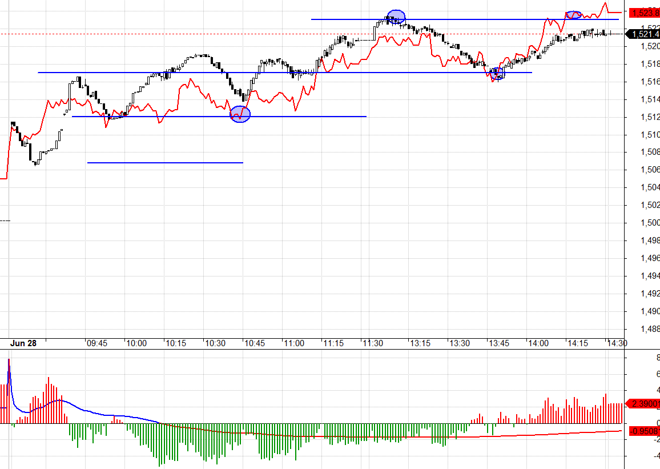The image size is (660, 469).
Task: Select the red -0.9508 indicator value tag
Action: [643, 431]
